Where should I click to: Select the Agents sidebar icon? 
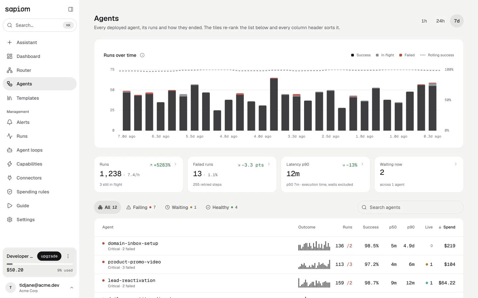pyautogui.click(x=10, y=84)
